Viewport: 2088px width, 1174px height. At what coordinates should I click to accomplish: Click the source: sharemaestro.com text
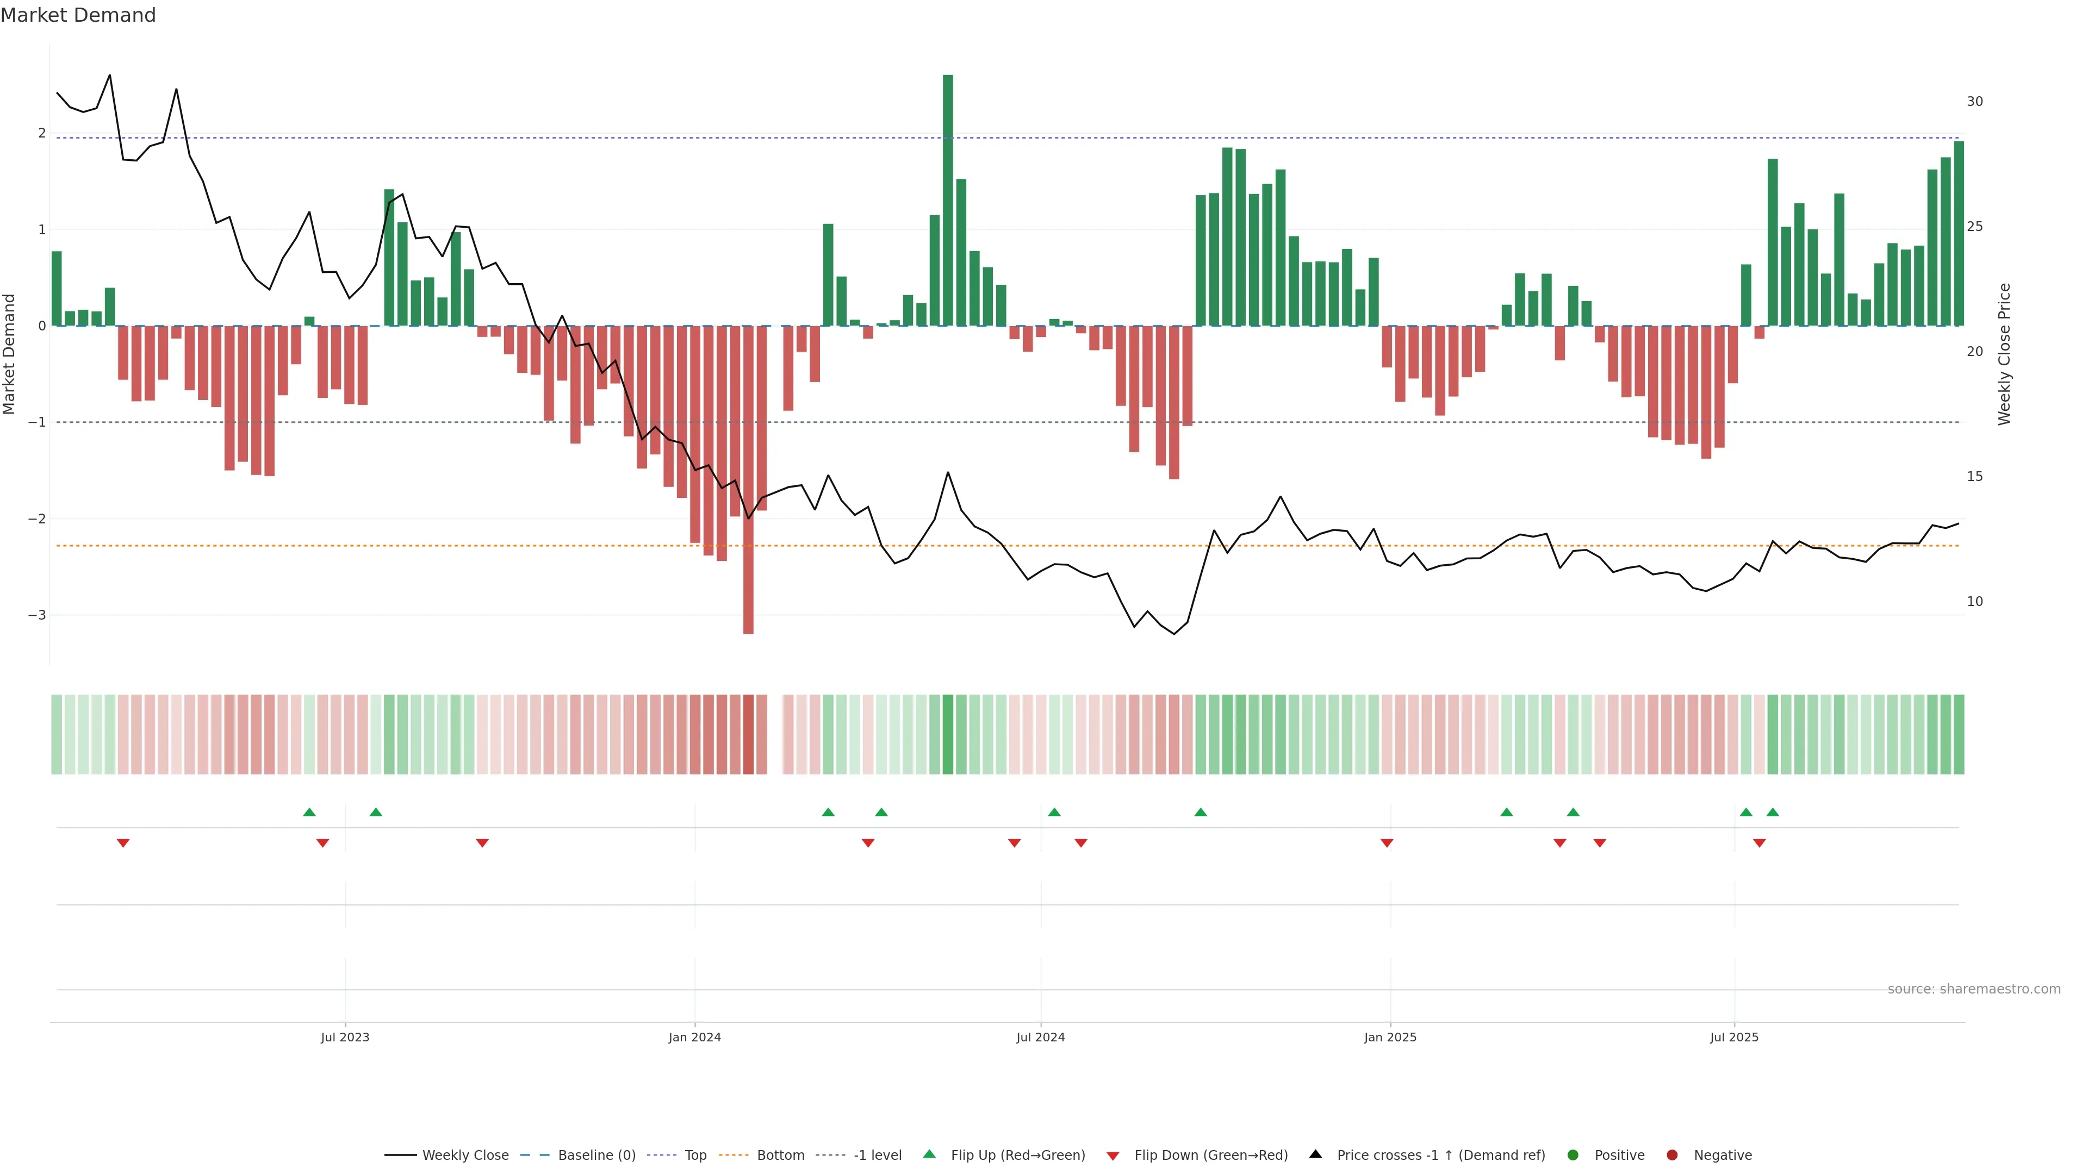tap(1974, 989)
